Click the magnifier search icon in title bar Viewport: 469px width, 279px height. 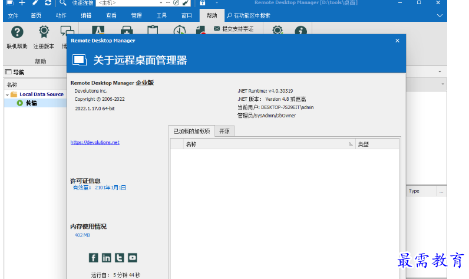tap(62, 3)
